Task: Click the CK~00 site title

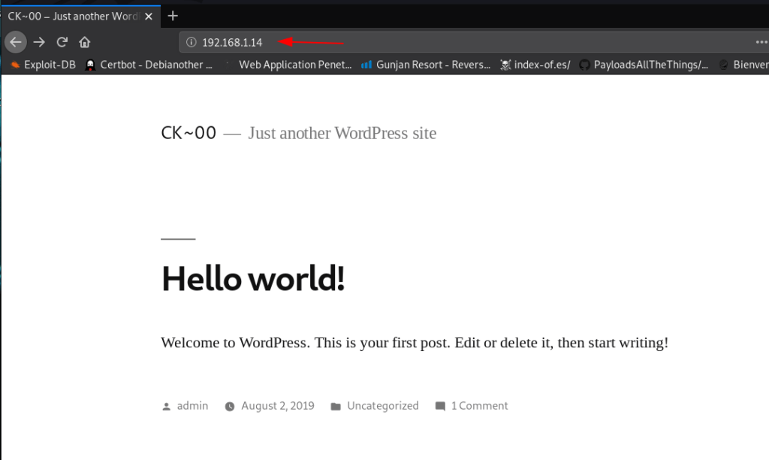Action: coord(188,133)
